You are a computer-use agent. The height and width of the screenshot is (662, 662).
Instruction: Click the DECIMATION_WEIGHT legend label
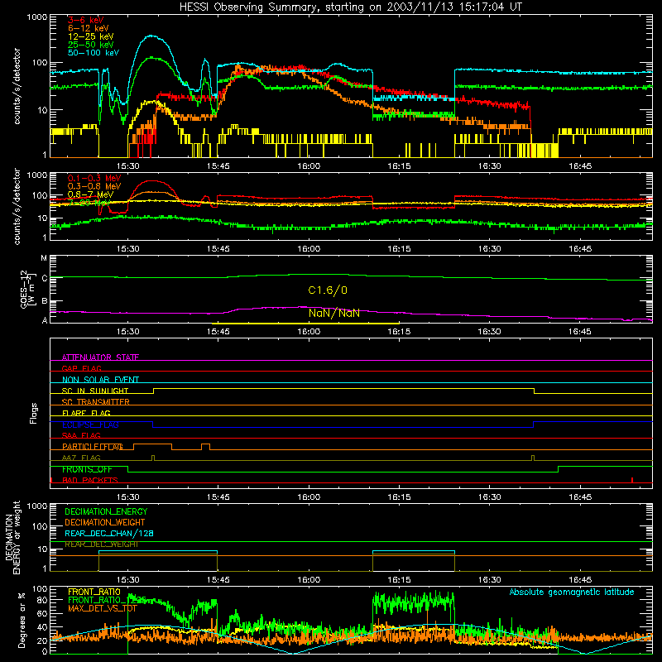tap(105, 522)
